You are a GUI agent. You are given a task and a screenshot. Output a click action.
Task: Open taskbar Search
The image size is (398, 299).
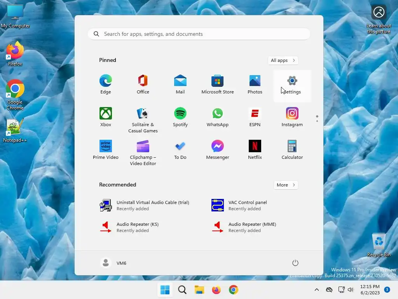(x=182, y=290)
